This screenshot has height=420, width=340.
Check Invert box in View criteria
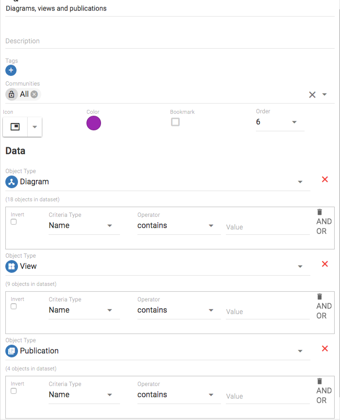[14, 306]
